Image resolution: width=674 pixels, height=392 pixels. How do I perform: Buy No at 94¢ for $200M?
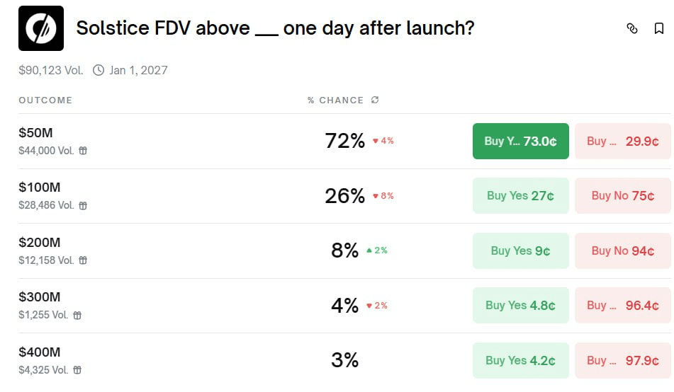pos(622,250)
